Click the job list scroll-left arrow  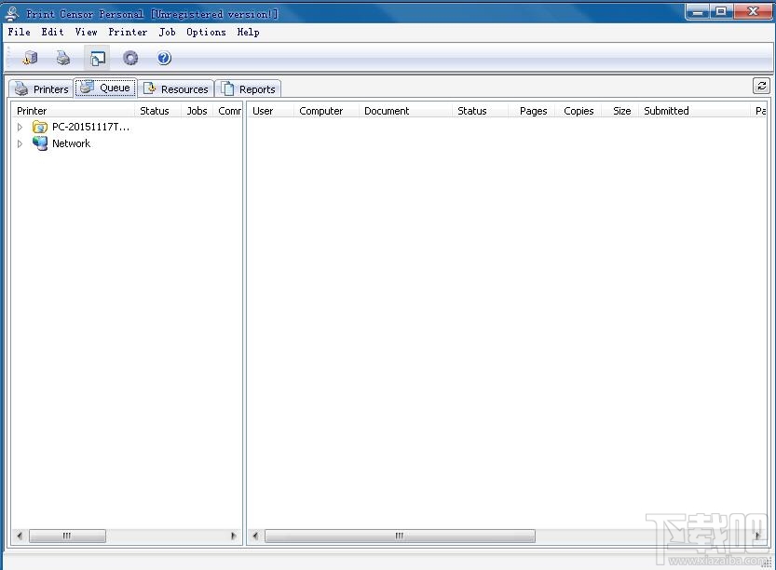[x=255, y=536]
